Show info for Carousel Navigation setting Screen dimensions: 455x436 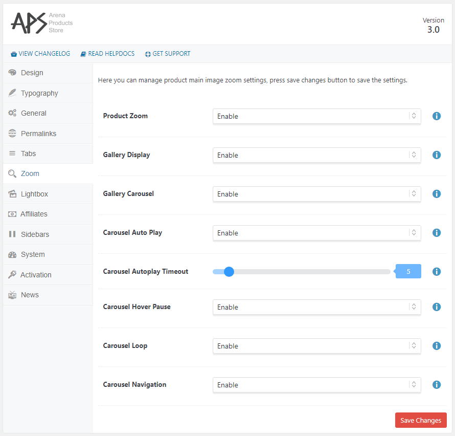coord(437,385)
